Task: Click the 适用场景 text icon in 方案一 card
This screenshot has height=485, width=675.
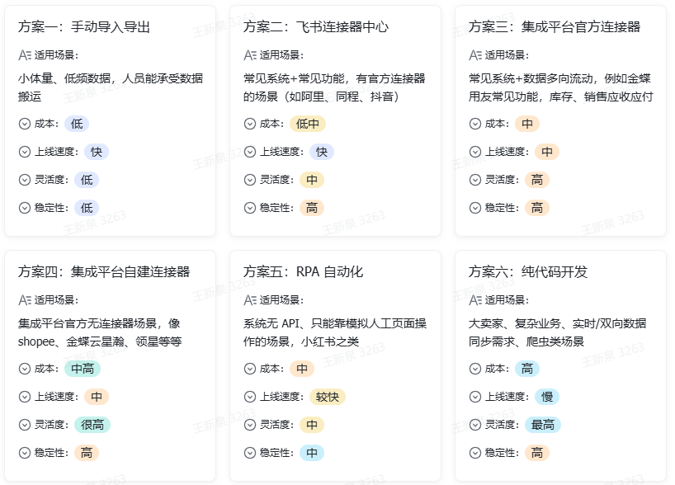Action: click(25, 55)
